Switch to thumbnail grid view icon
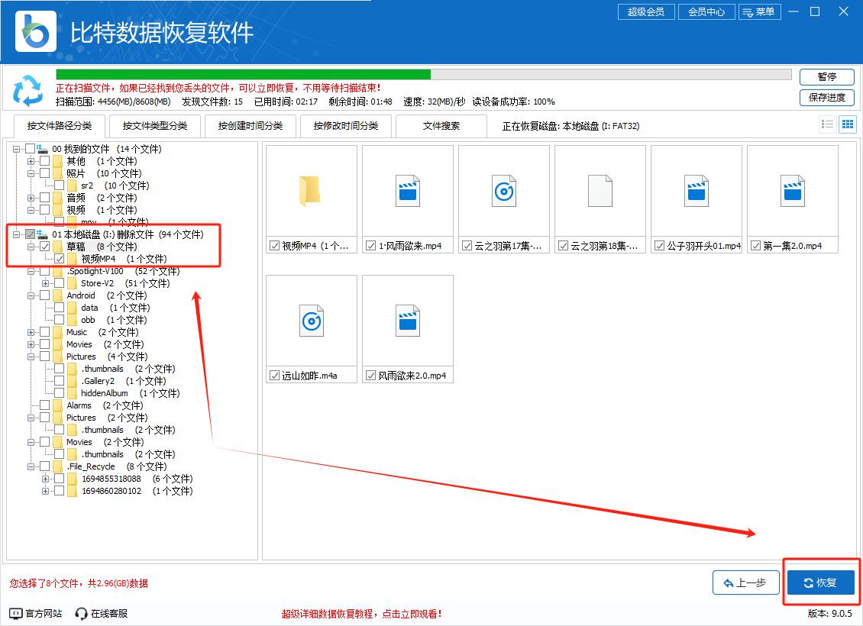This screenshot has height=626, width=863. (x=847, y=124)
